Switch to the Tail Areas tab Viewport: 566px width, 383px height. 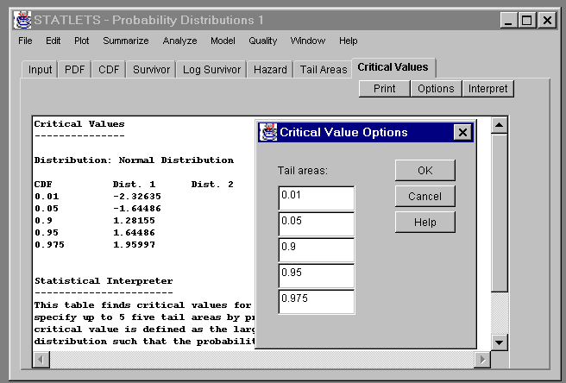324,69
